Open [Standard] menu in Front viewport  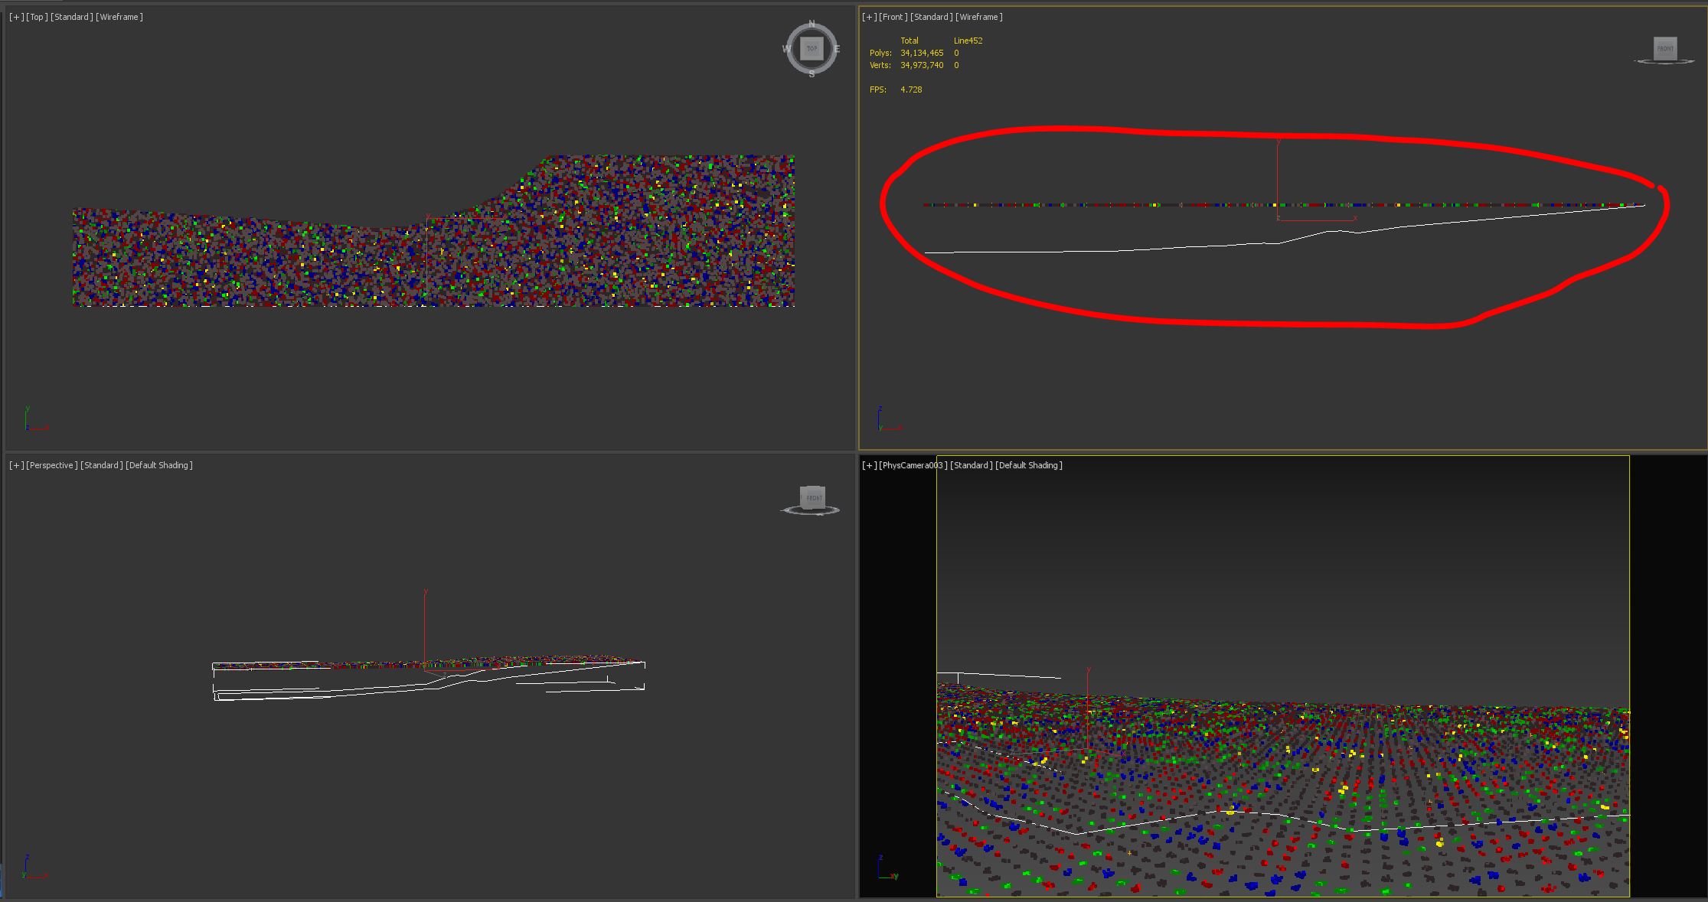point(931,17)
